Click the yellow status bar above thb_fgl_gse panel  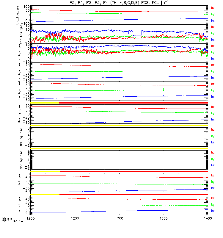tap(119, 126)
